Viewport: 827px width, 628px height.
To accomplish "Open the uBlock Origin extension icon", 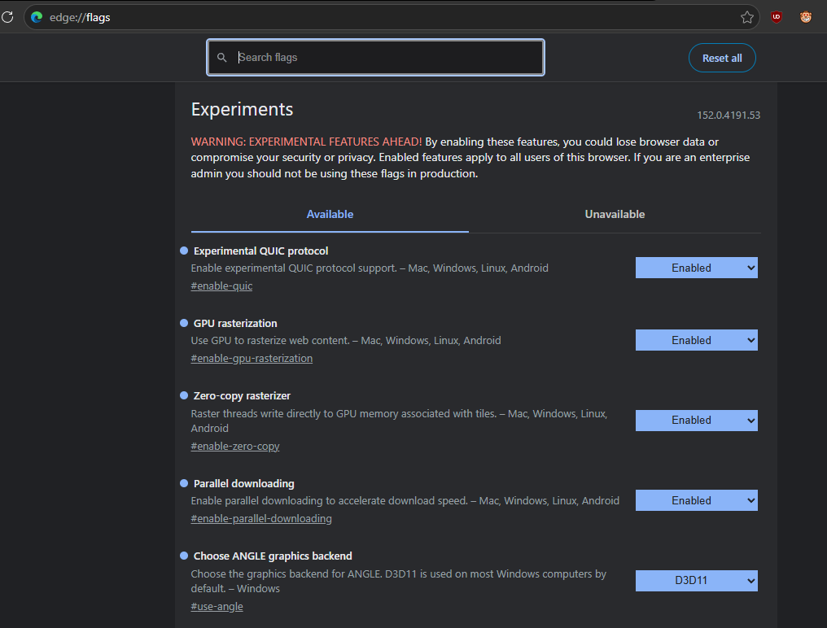I will 777,17.
